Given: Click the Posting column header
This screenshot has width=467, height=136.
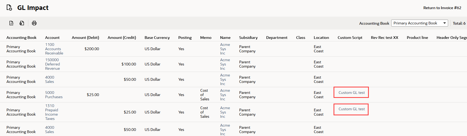Looking at the screenshot, I should (185, 38).
